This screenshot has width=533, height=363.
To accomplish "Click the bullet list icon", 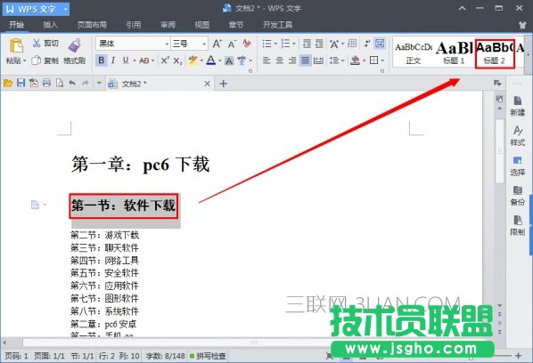I will point(266,44).
